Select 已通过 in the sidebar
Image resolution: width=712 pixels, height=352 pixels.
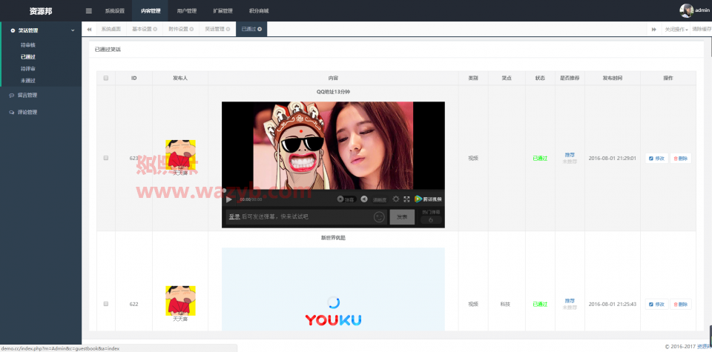point(28,57)
